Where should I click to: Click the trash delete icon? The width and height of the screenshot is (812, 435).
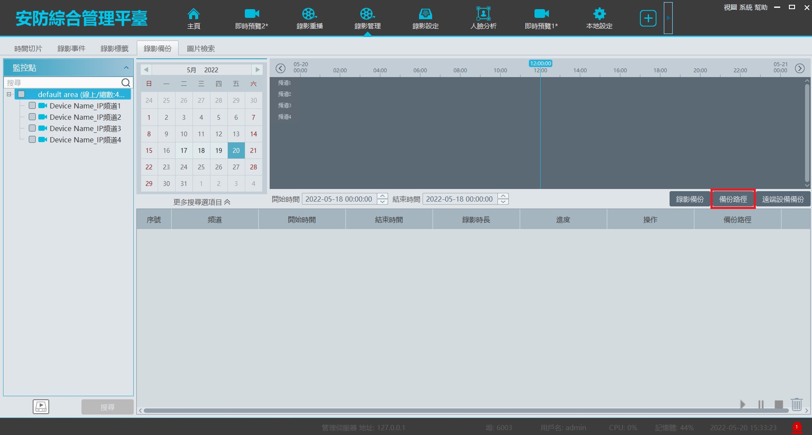click(797, 405)
